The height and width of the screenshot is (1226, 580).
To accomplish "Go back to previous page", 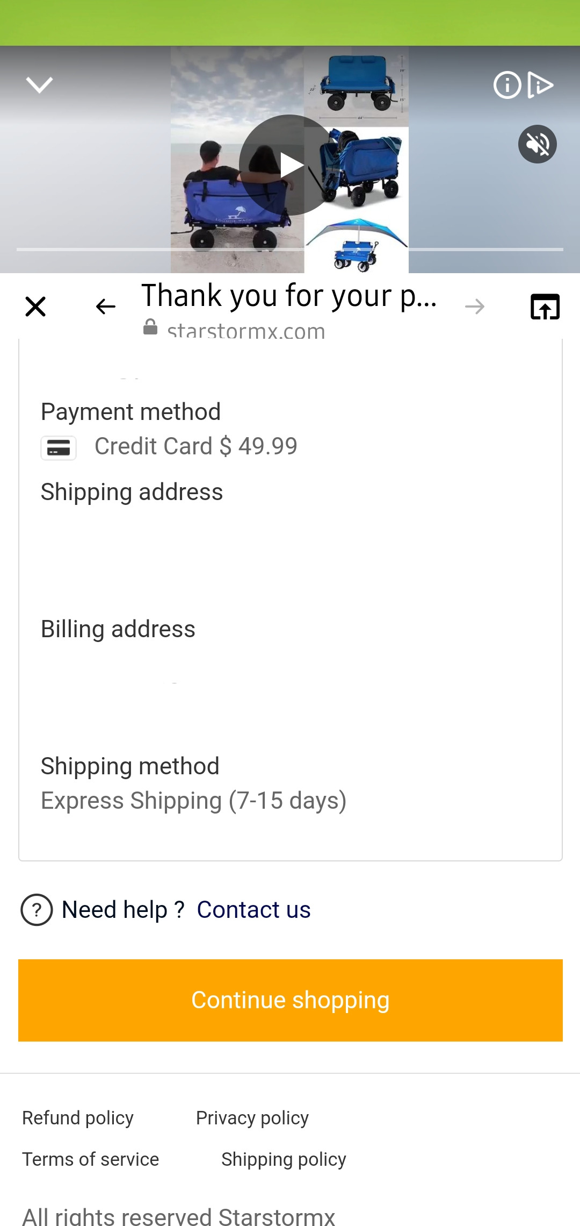I will tap(105, 306).
